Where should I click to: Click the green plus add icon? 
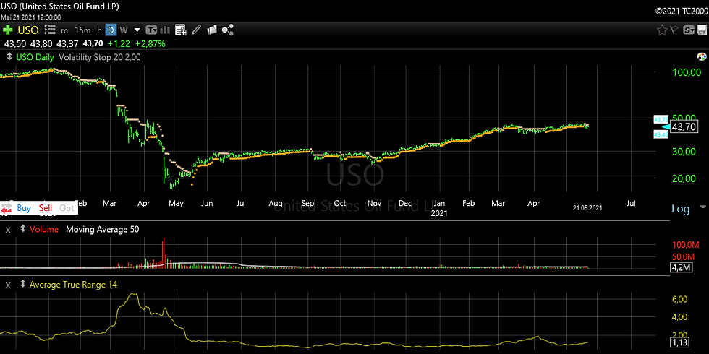8,30
